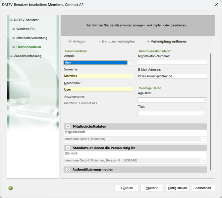Open the Adelstitel dropdown
Viewport: 222px width, 198px height.
tap(204, 100)
